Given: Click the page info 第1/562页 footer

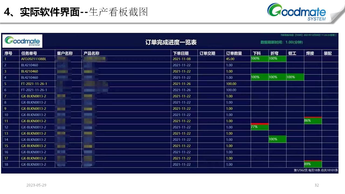Looking at the screenshot, I should [316, 170].
